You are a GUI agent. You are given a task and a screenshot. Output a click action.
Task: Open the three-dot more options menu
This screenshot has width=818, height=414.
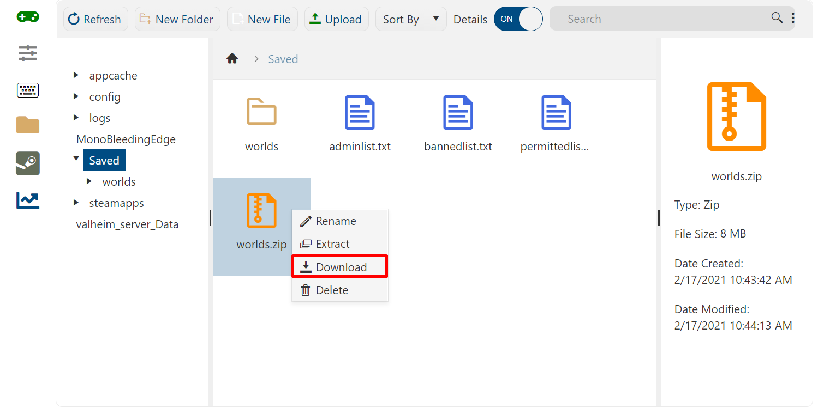tap(793, 19)
